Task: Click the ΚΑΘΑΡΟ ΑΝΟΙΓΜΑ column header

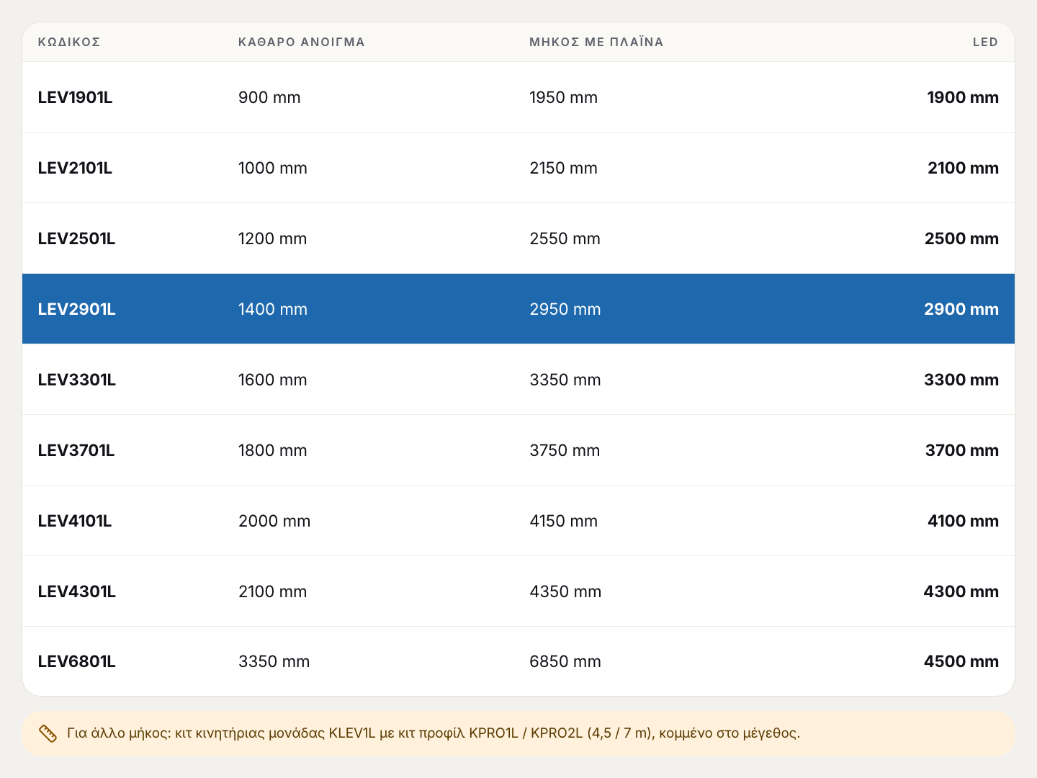Action: click(x=302, y=42)
